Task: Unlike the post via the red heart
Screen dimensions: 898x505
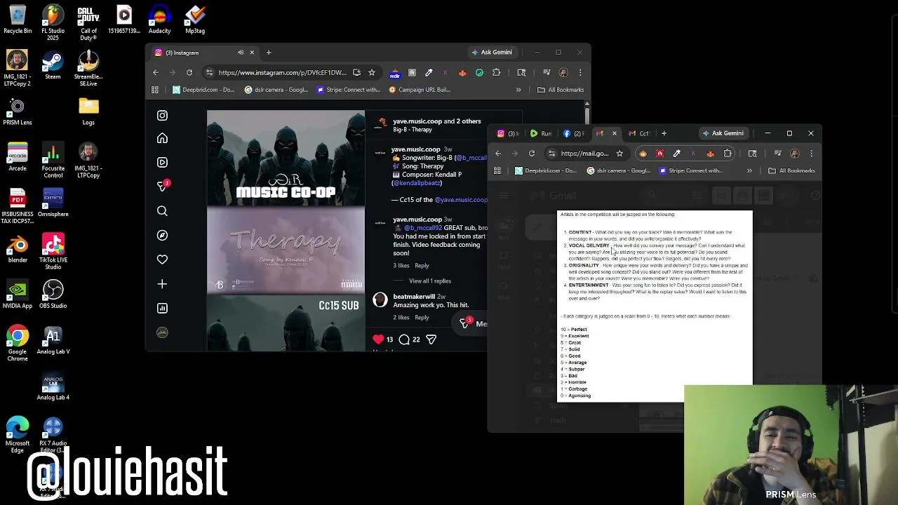Action: tap(379, 339)
